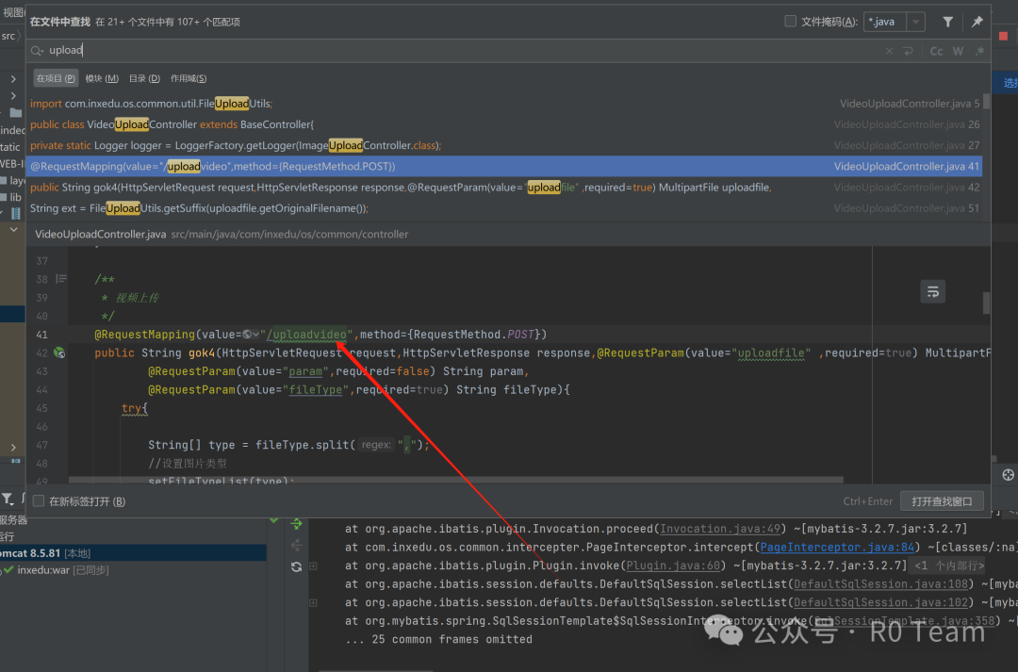The image size is (1018, 672).
Task: Select inxedu:war artifact in services tree
Action: pyautogui.click(x=63, y=570)
